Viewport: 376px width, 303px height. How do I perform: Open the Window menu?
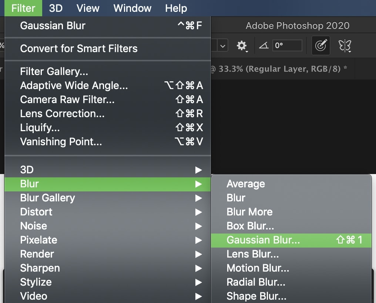pyautogui.click(x=132, y=8)
